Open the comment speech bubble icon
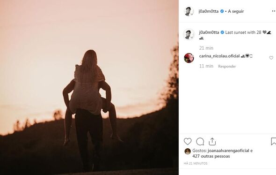Viewport: 276px width, 175px height. pos(200,141)
